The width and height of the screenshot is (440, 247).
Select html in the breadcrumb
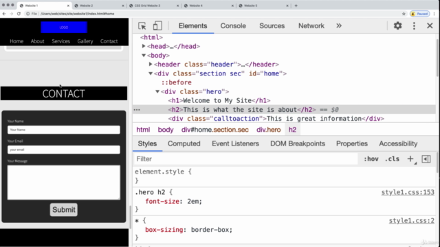pyautogui.click(x=143, y=130)
